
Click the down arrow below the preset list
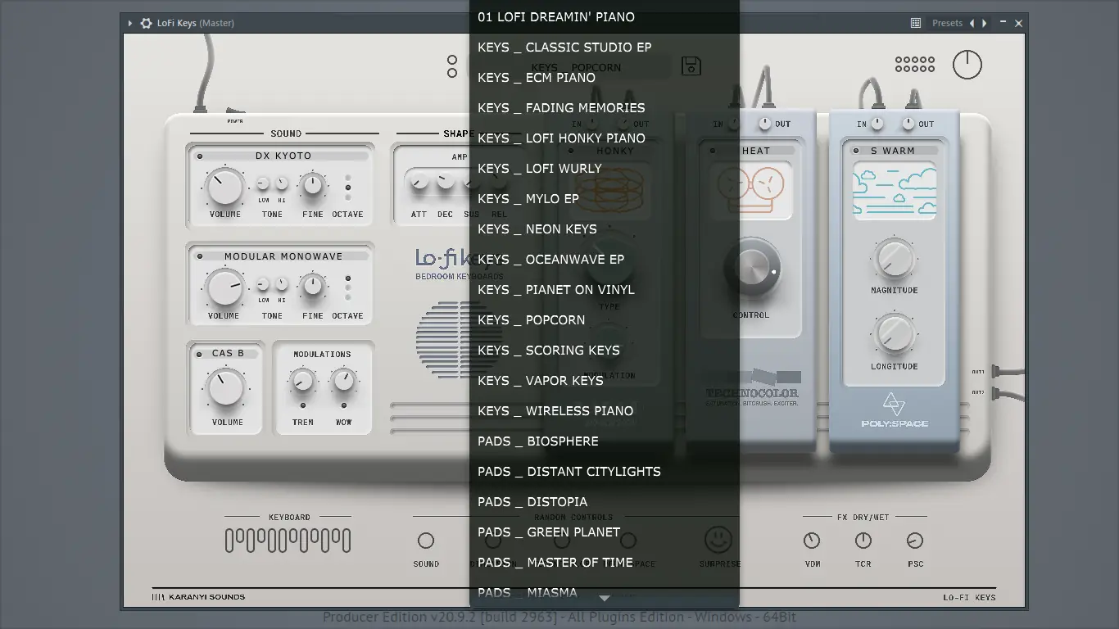click(605, 599)
